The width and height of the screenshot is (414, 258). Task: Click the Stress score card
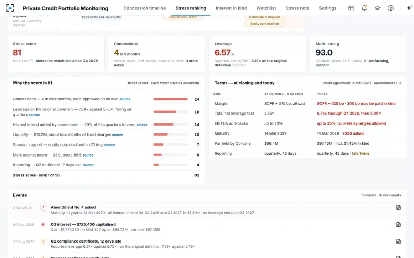(56, 54)
